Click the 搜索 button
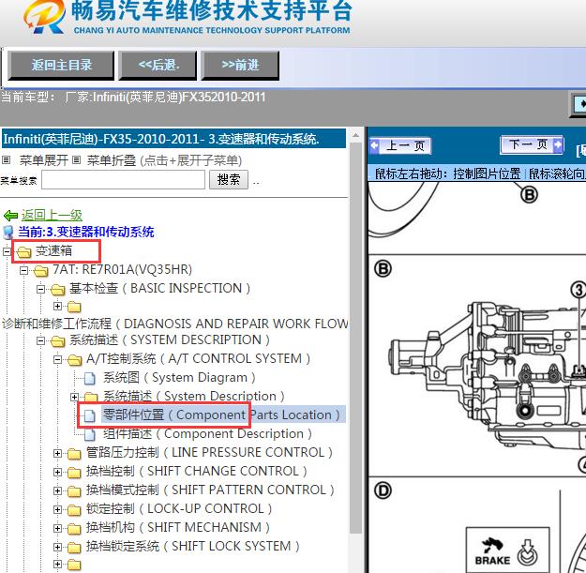Viewport: 586px width, 573px height. click(229, 180)
